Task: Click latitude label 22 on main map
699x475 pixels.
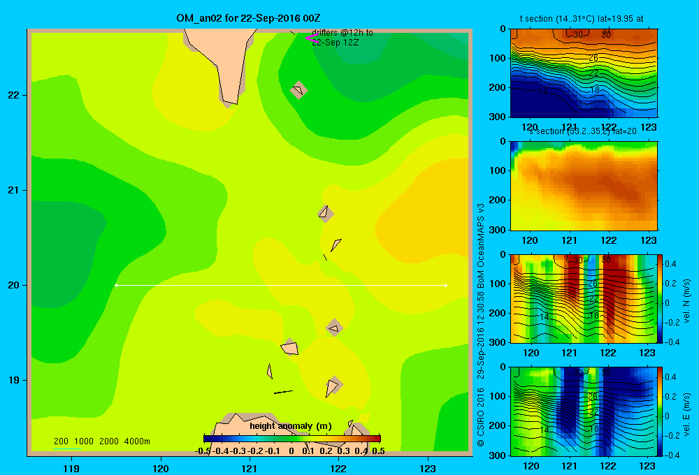Action: (14, 96)
